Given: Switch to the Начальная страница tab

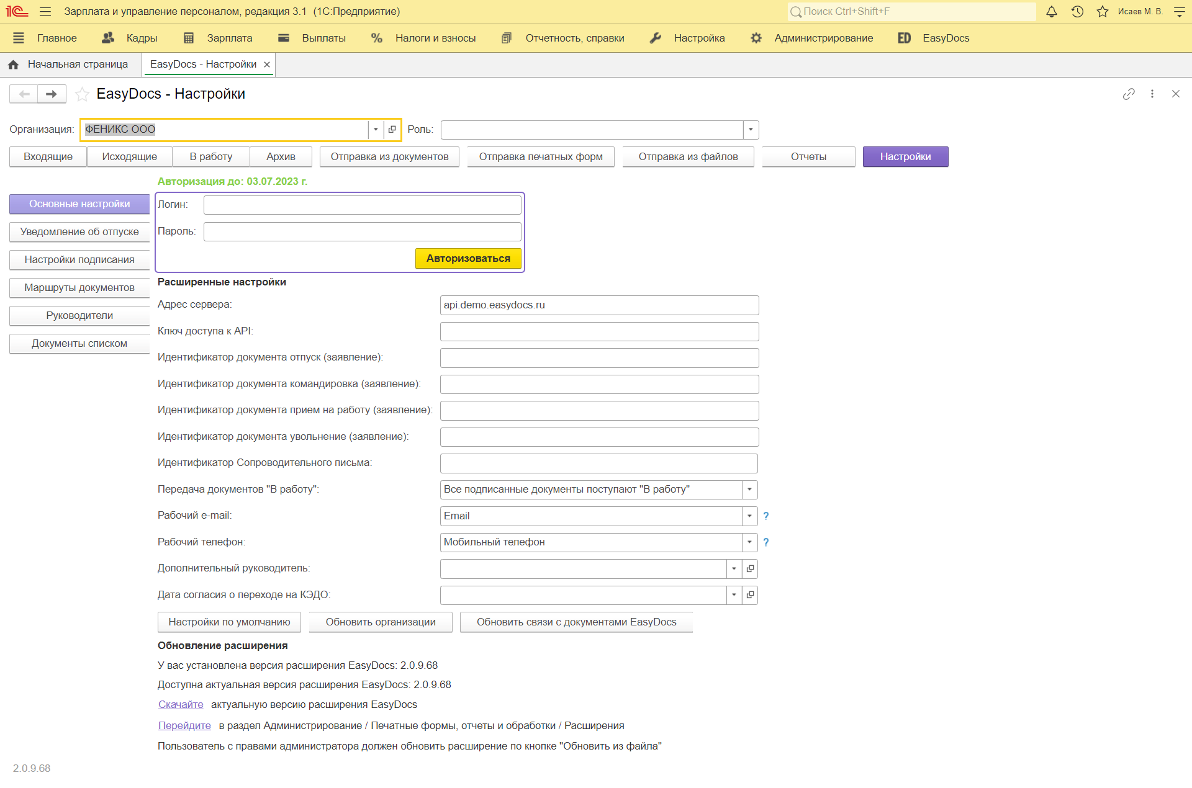Looking at the screenshot, I should [79, 64].
